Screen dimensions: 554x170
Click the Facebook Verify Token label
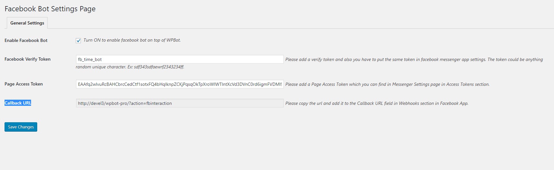click(x=28, y=59)
